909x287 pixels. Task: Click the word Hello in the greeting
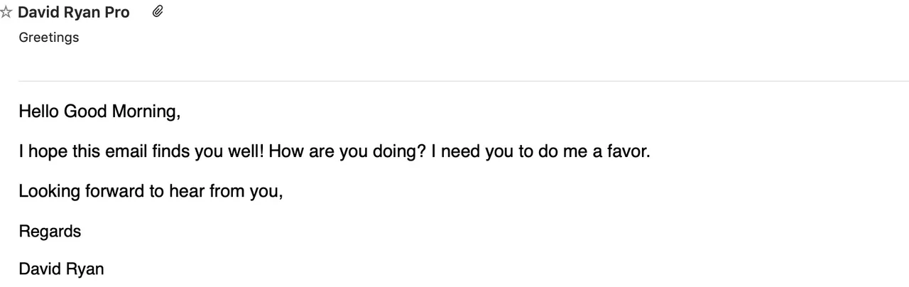click(39, 112)
